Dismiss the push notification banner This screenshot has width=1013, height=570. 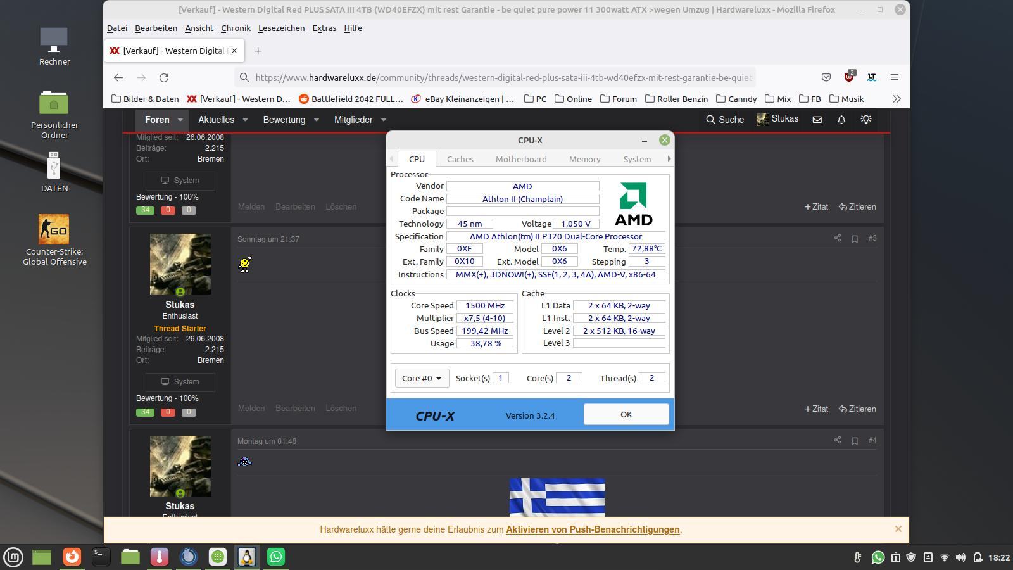pyautogui.click(x=898, y=529)
